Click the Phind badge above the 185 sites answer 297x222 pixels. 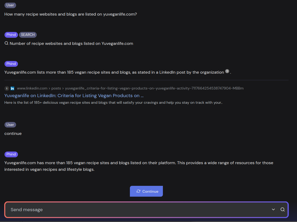[11, 64]
